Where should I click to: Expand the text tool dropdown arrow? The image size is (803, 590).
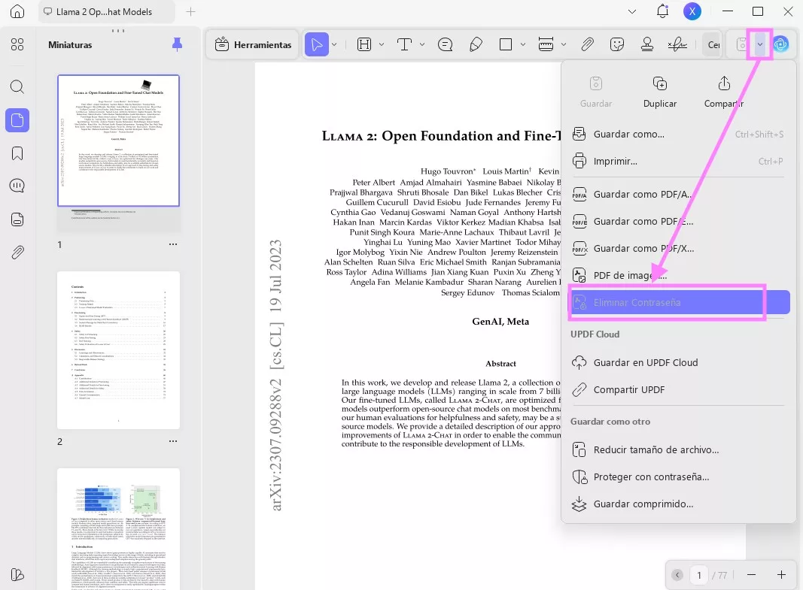[x=422, y=44]
